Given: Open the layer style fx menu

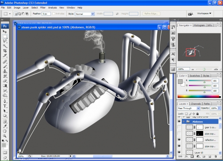Looking at the screenshot, I should point(186,157).
